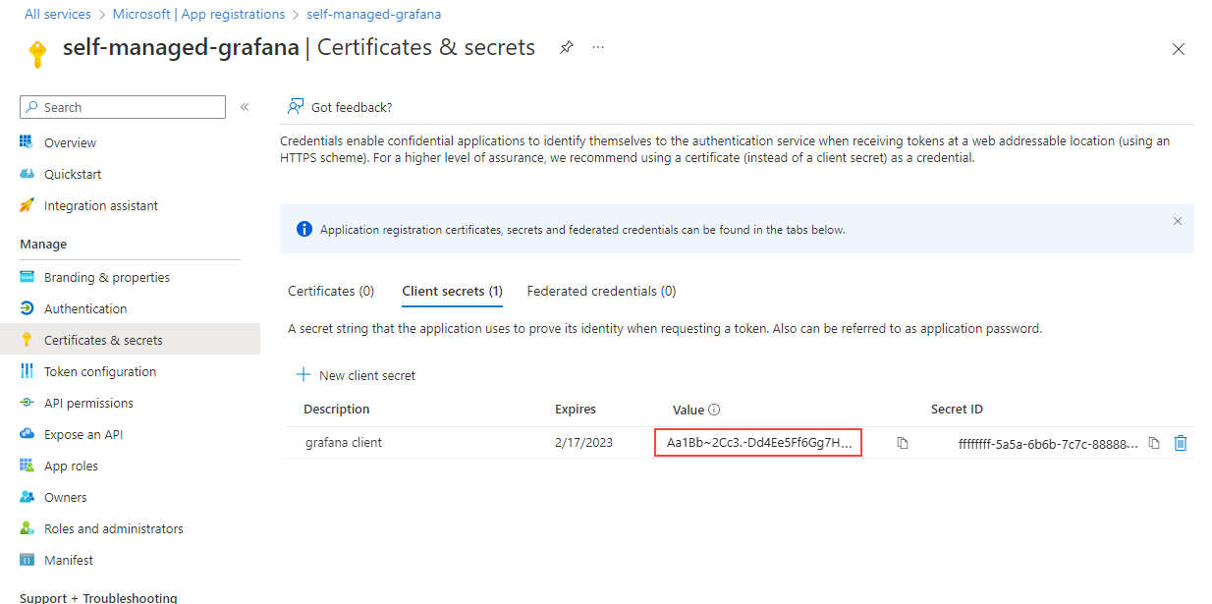Open Roles and administrators
1212x604 pixels.
(113, 528)
